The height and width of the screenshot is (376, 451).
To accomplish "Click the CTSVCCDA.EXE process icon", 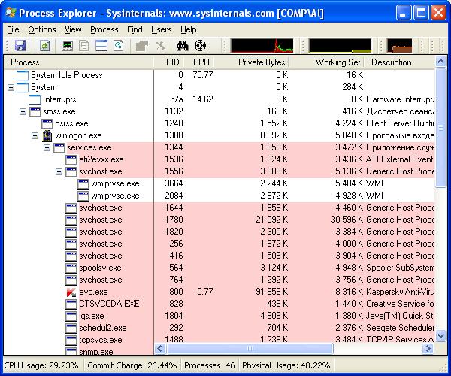I will point(71,304).
